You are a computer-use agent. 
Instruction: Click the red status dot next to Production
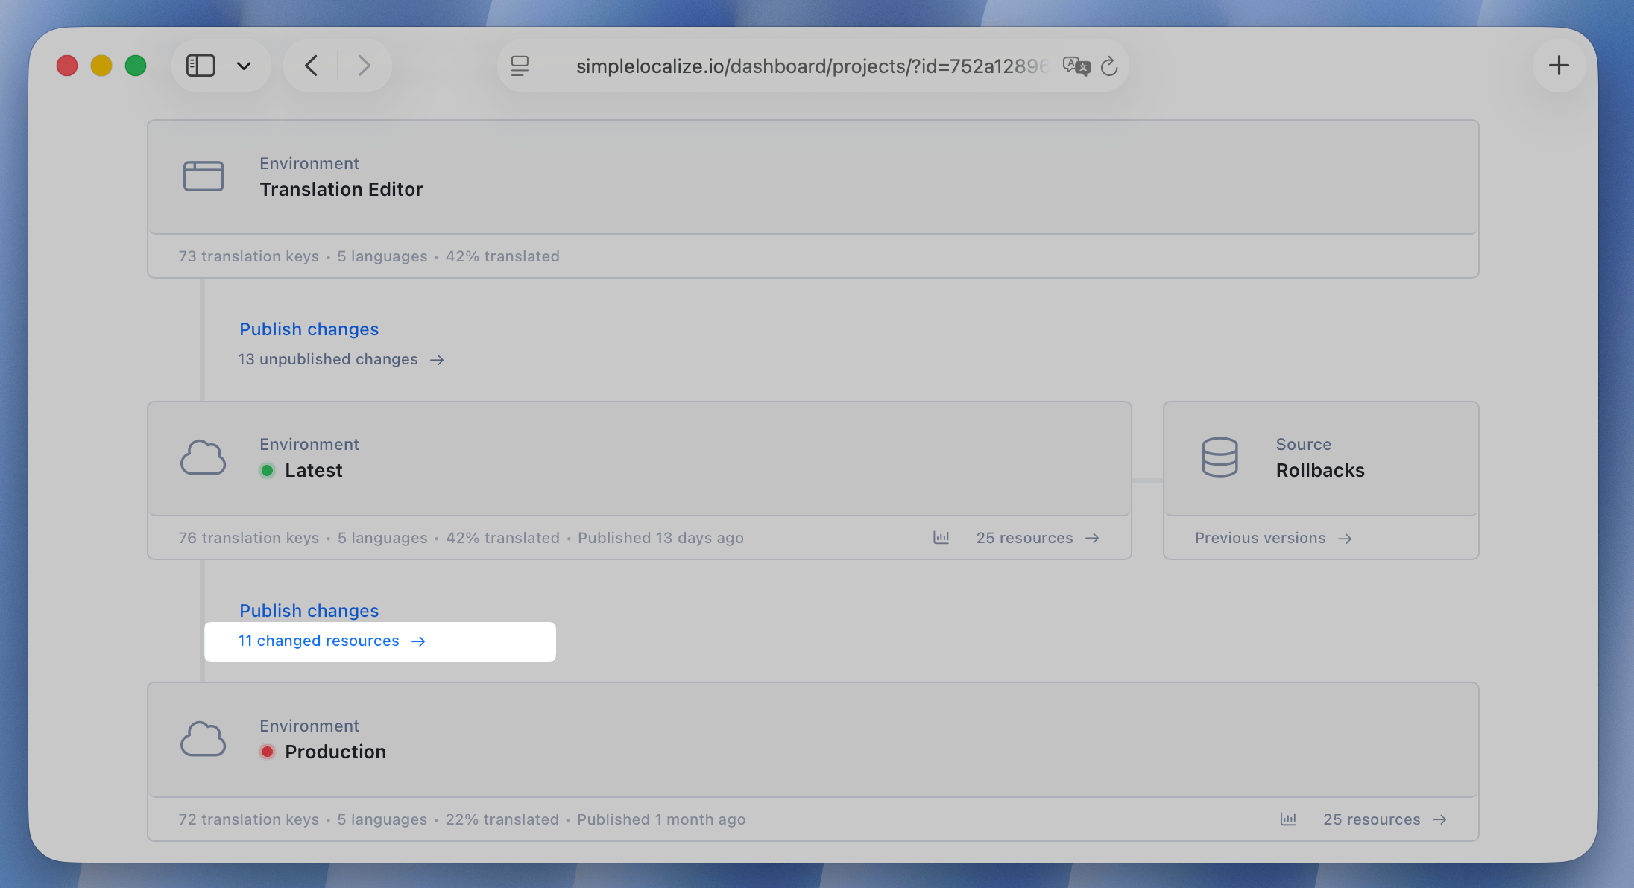(268, 752)
